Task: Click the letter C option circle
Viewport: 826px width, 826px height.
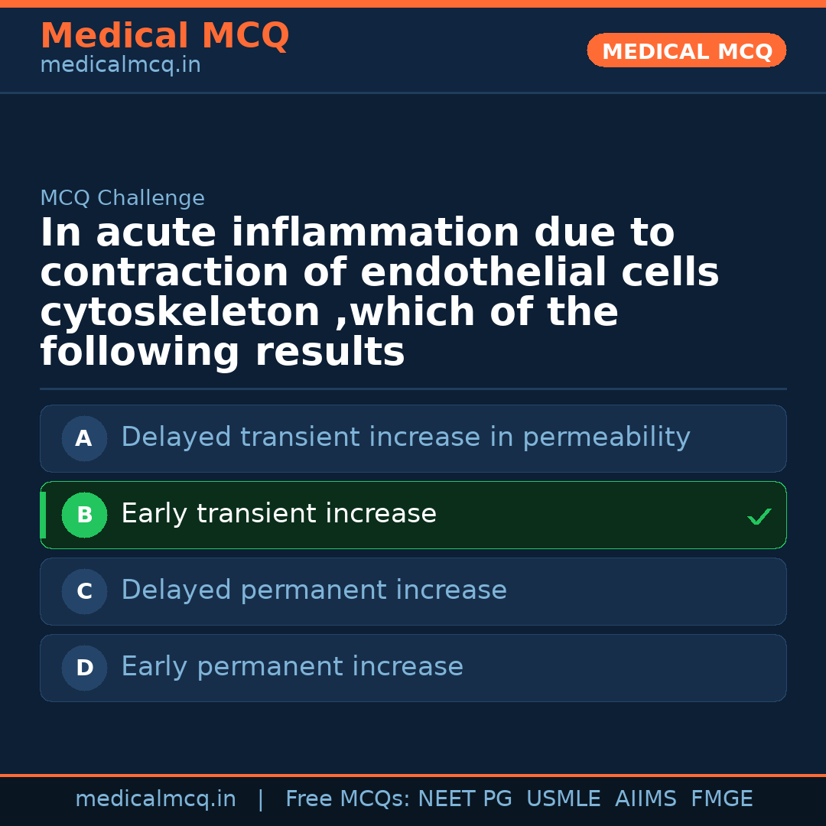Action: [84, 592]
